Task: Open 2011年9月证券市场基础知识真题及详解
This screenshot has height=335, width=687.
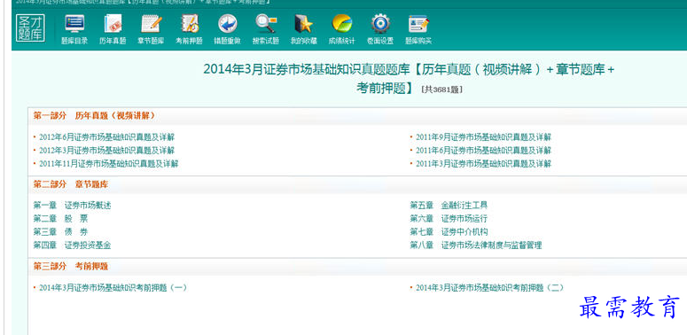Action: point(483,137)
